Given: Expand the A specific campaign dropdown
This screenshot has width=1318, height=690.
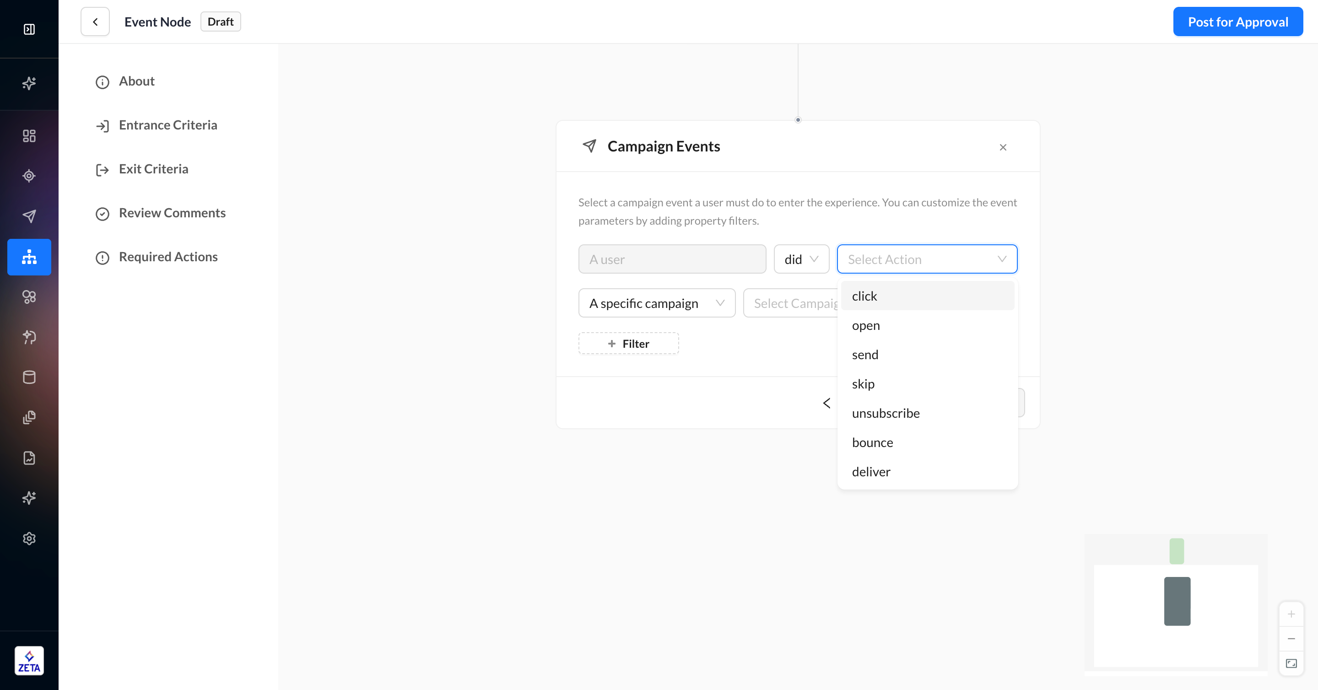Looking at the screenshot, I should 656,303.
